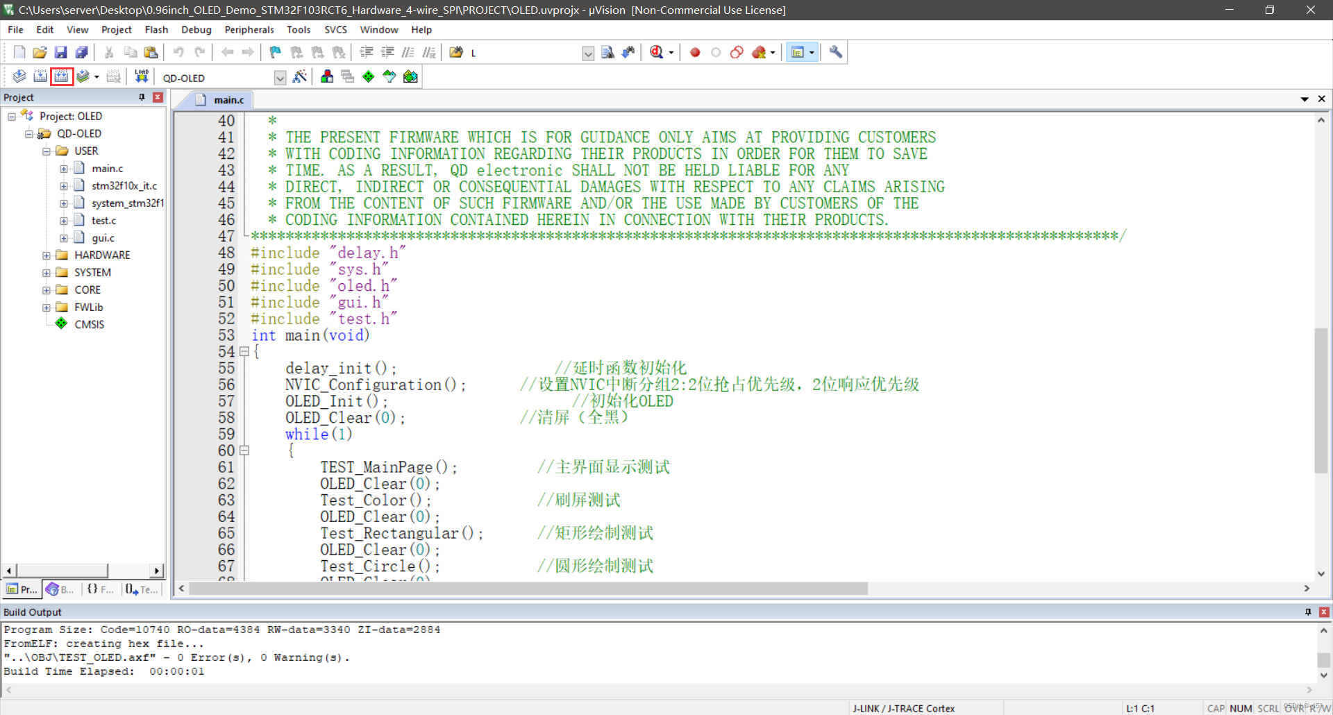
Task: Open the Flash menu
Action: [x=156, y=30]
